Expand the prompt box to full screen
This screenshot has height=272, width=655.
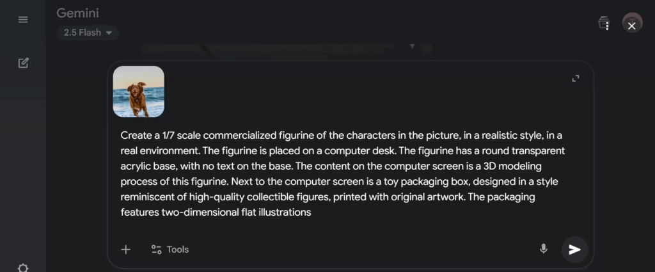click(x=576, y=78)
